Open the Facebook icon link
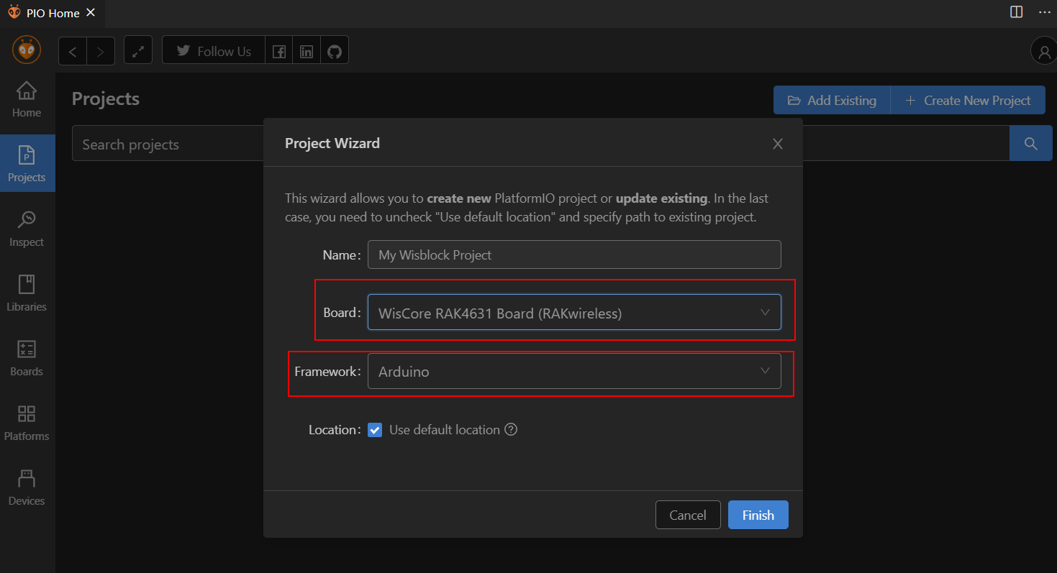 point(279,51)
